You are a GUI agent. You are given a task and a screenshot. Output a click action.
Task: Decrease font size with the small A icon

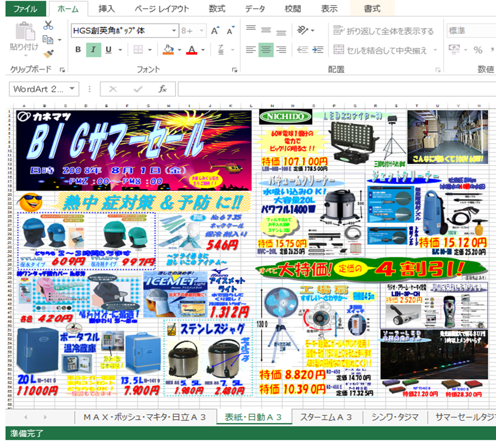click(x=231, y=31)
